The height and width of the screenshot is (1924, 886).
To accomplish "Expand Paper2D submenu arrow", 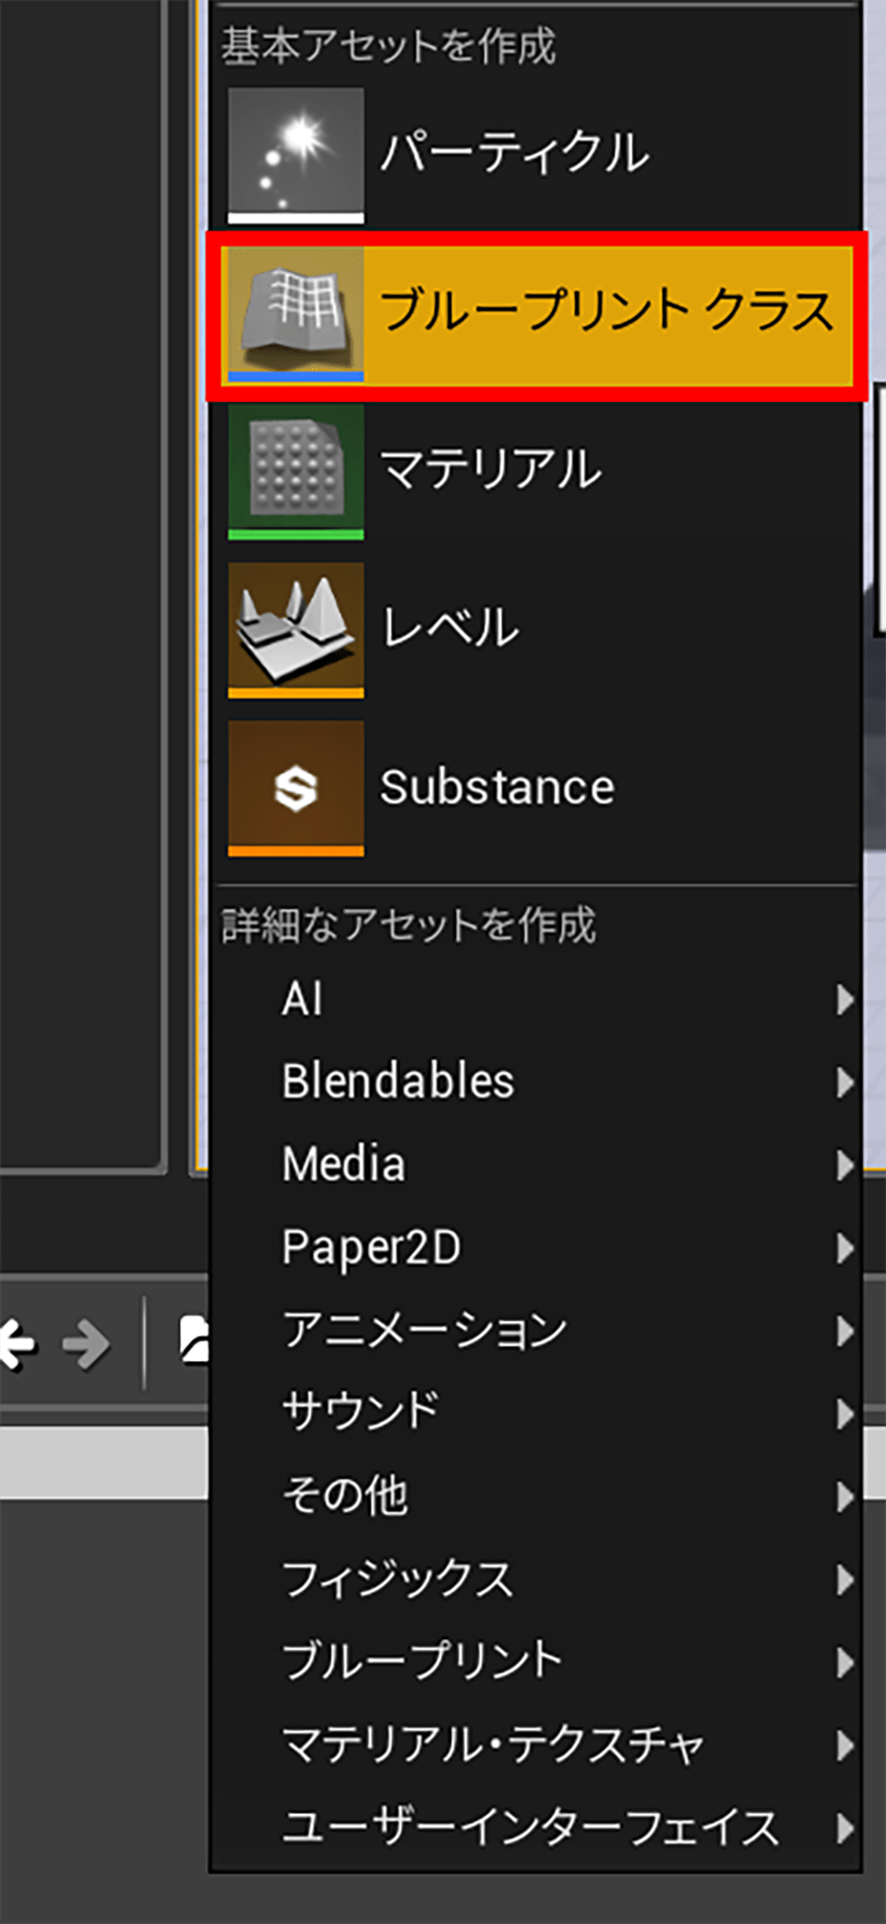I will click(x=845, y=1248).
